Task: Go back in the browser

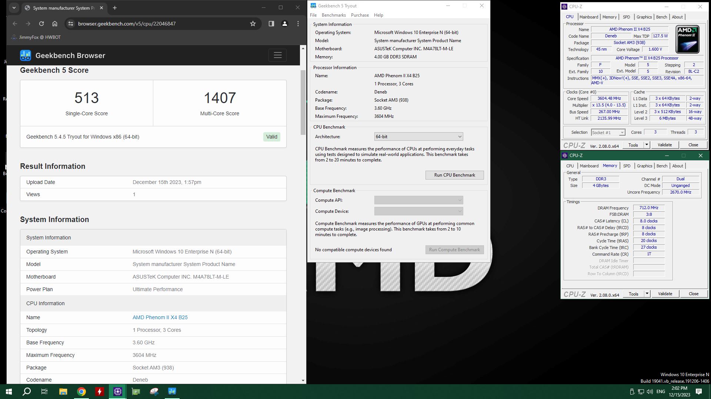Action: click(15, 24)
